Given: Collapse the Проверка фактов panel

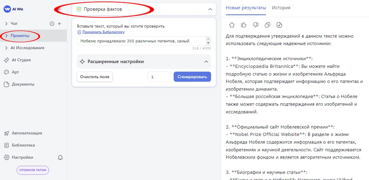Looking at the screenshot, I should tap(210, 9).
